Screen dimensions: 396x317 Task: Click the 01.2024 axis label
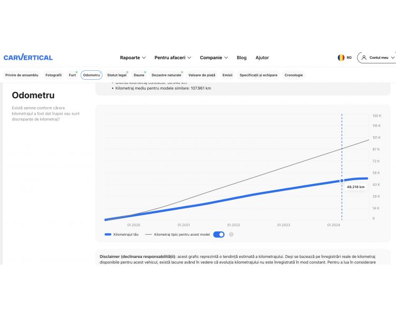[334, 225]
